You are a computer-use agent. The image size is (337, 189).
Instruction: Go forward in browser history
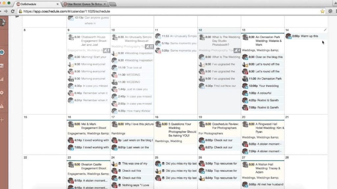(x=6, y=11)
